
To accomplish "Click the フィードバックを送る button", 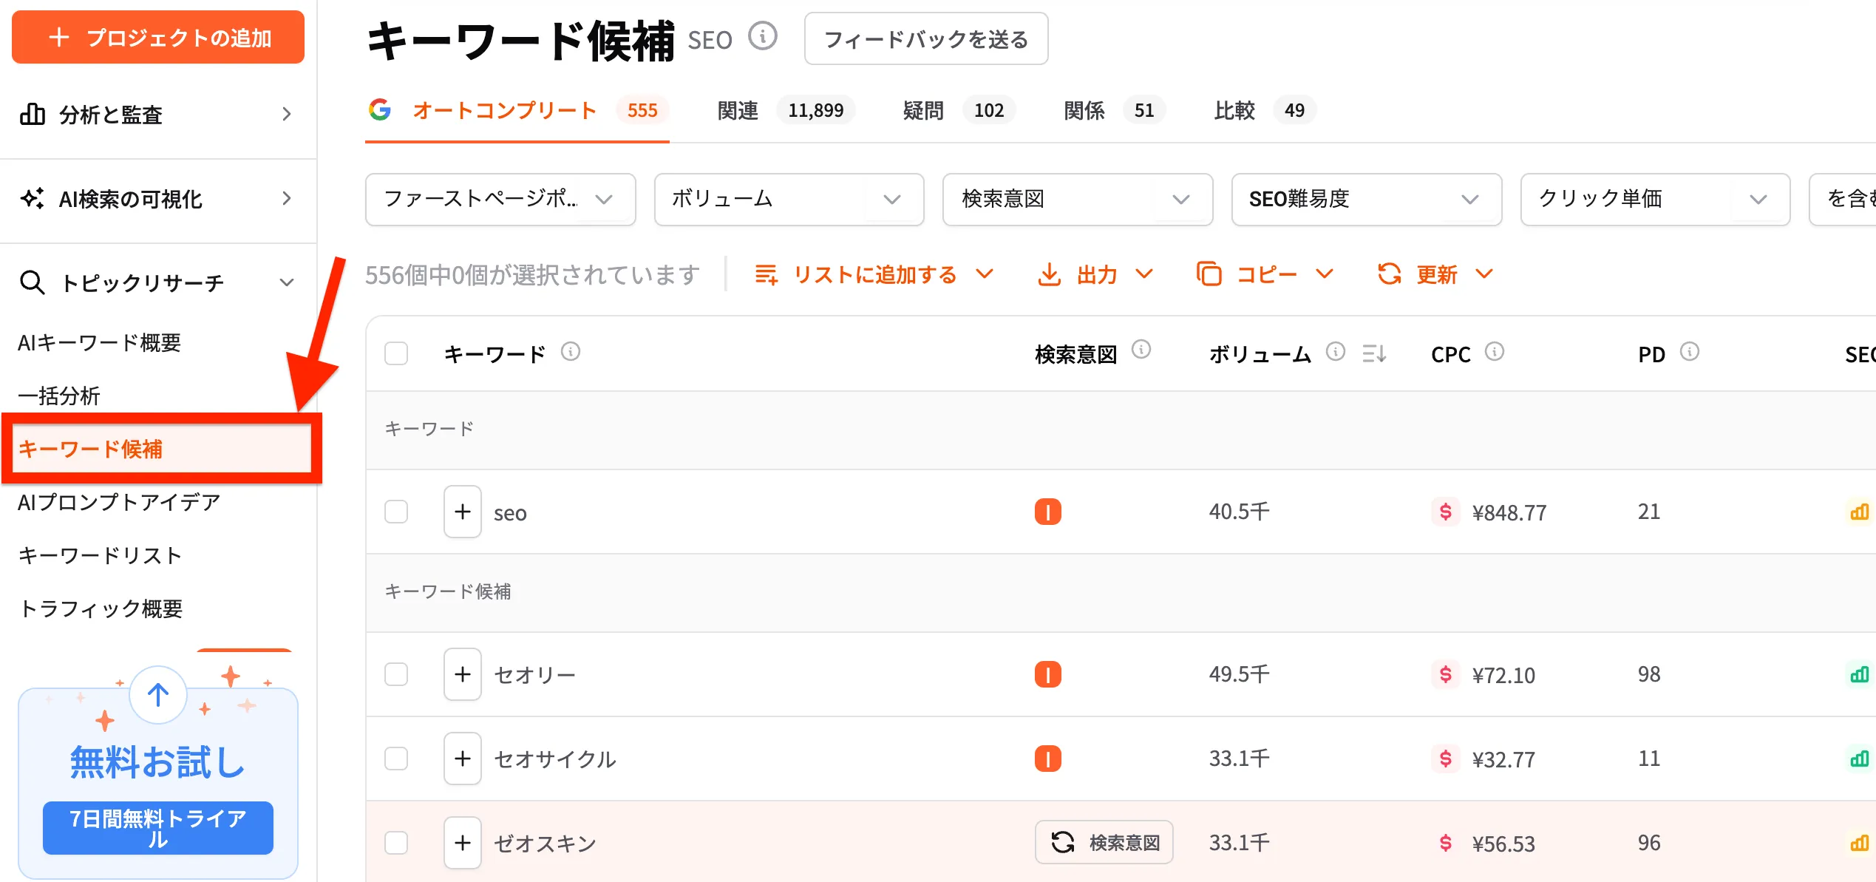I will 926,38.
